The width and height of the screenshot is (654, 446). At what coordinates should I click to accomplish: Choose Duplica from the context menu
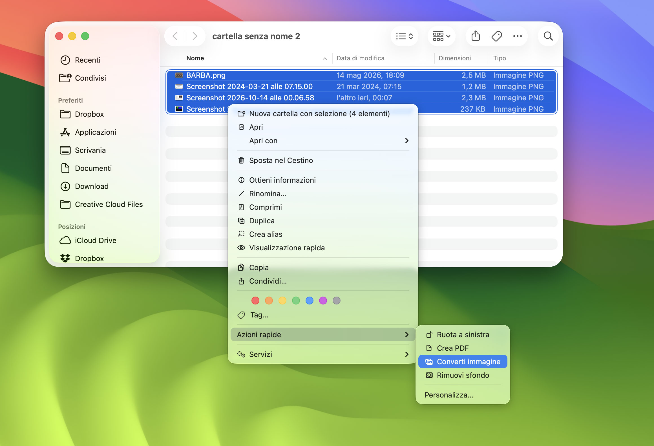tap(322, 221)
